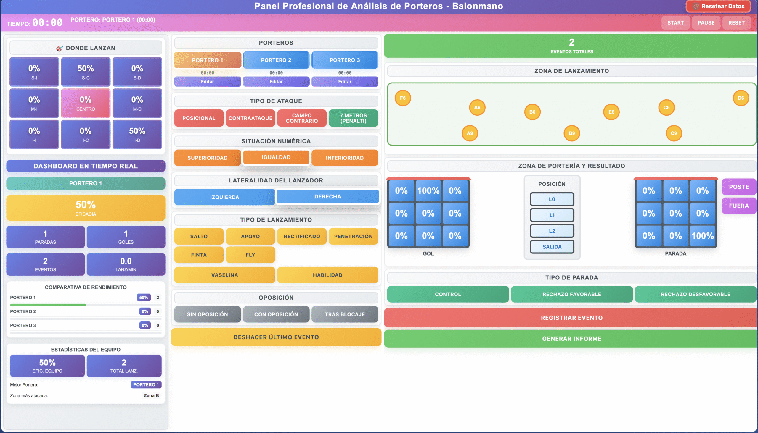The height and width of the screenshot is (433, 758).
Task: Click top-center cell of GOL grid
Action: (428, 191)
